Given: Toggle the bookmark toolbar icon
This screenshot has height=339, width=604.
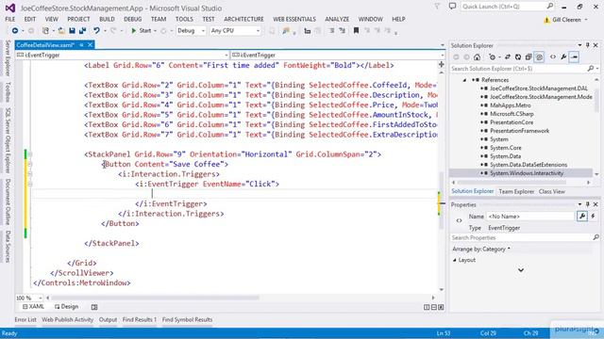Looking at the screenshot, I should point(357,31).
